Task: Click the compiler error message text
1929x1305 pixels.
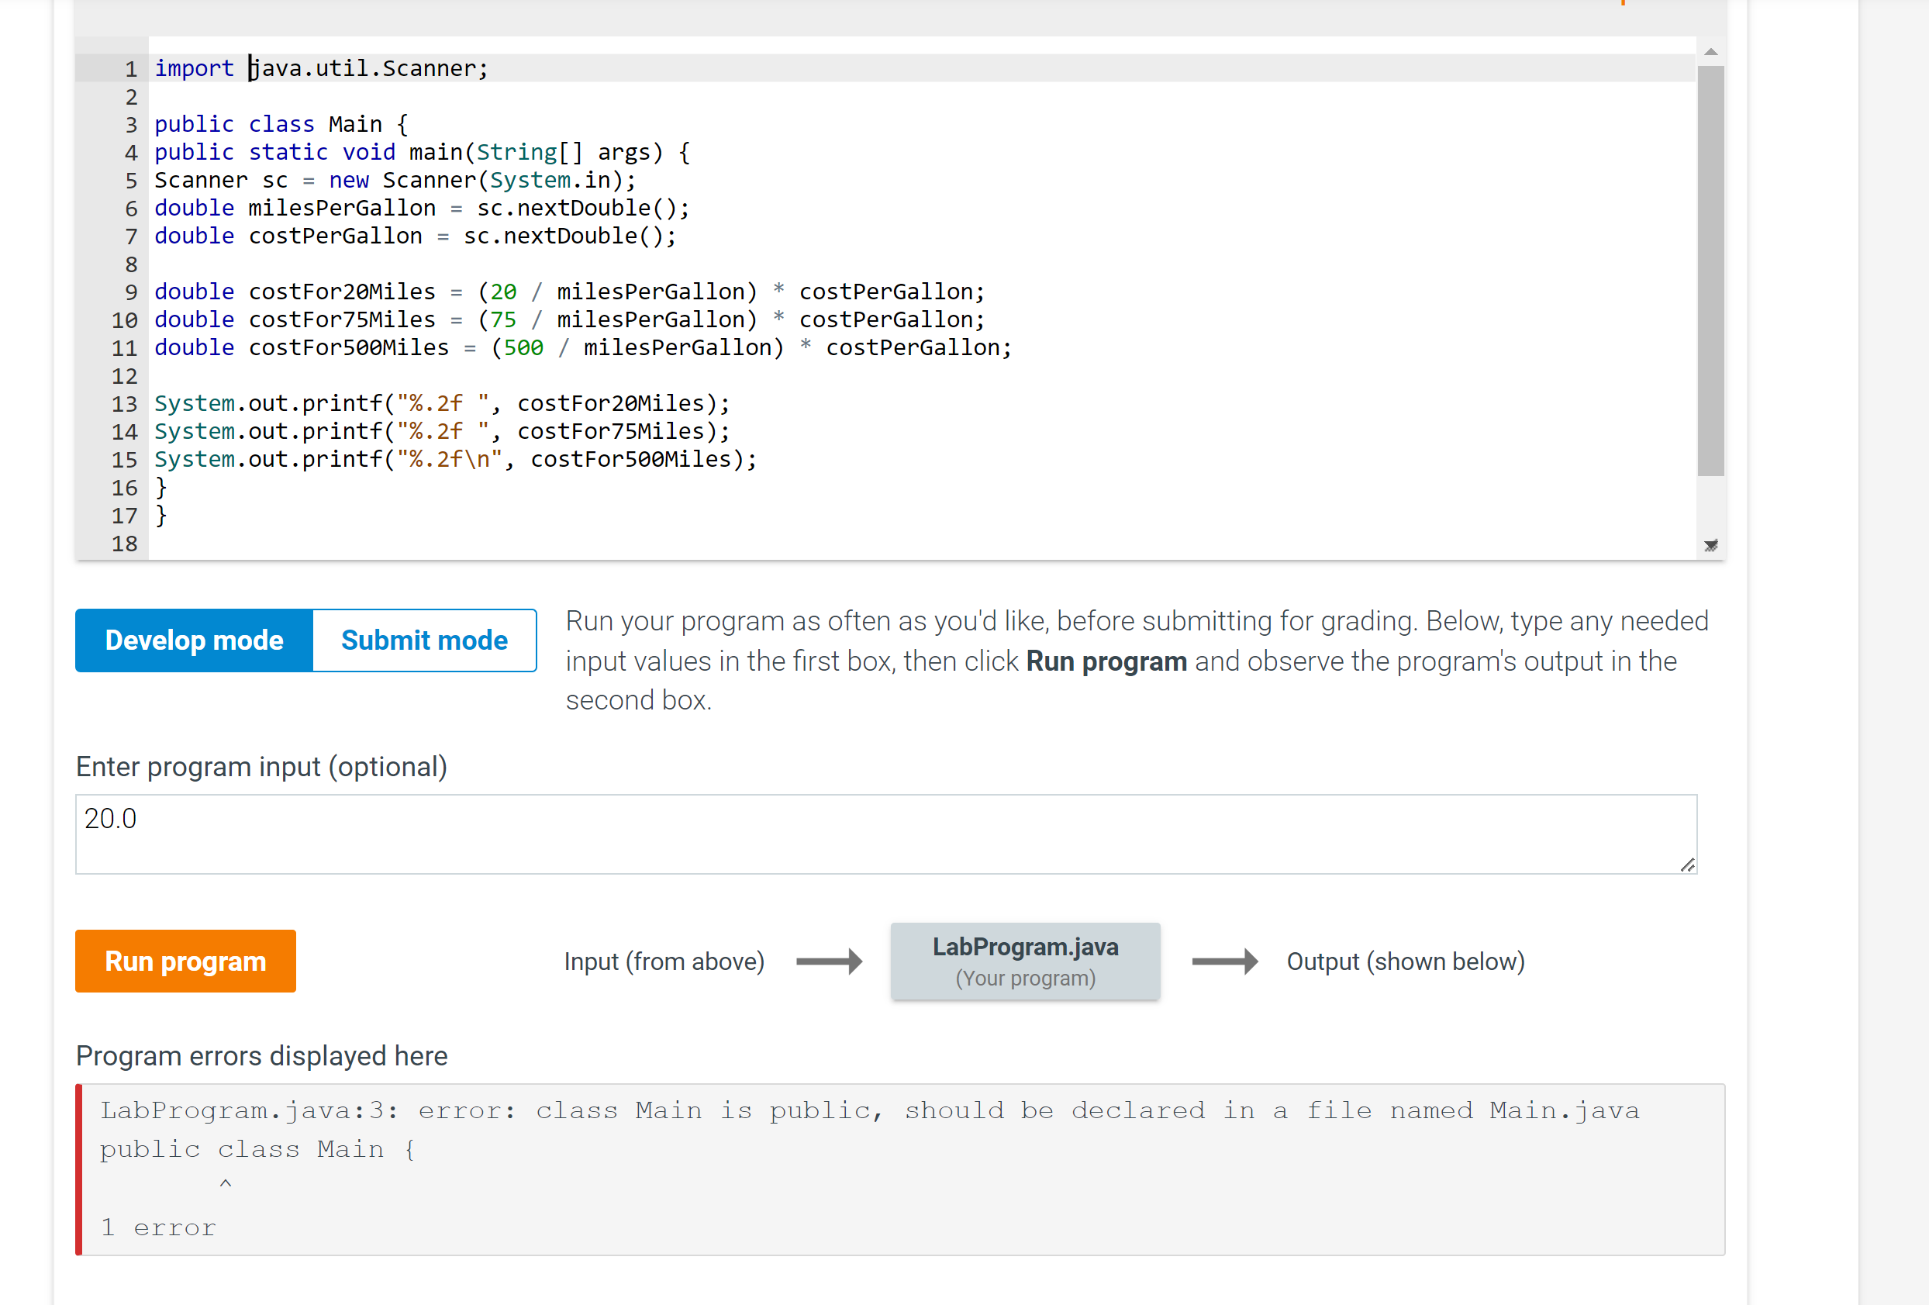Action: (870, 1110)
